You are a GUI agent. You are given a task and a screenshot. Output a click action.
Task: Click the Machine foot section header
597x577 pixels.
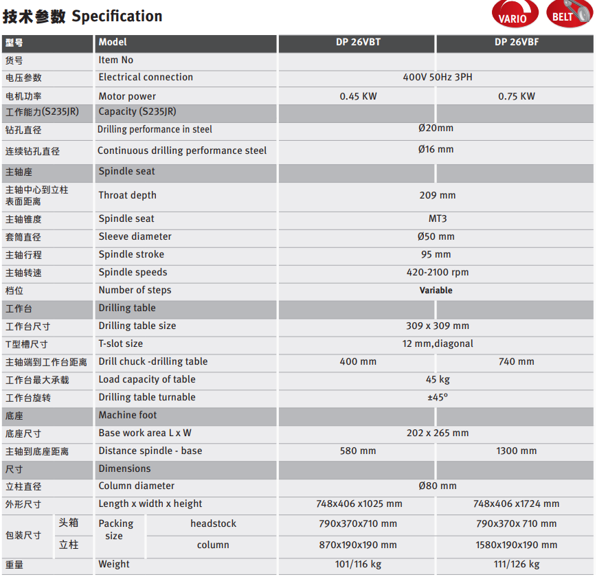[127, 416]
